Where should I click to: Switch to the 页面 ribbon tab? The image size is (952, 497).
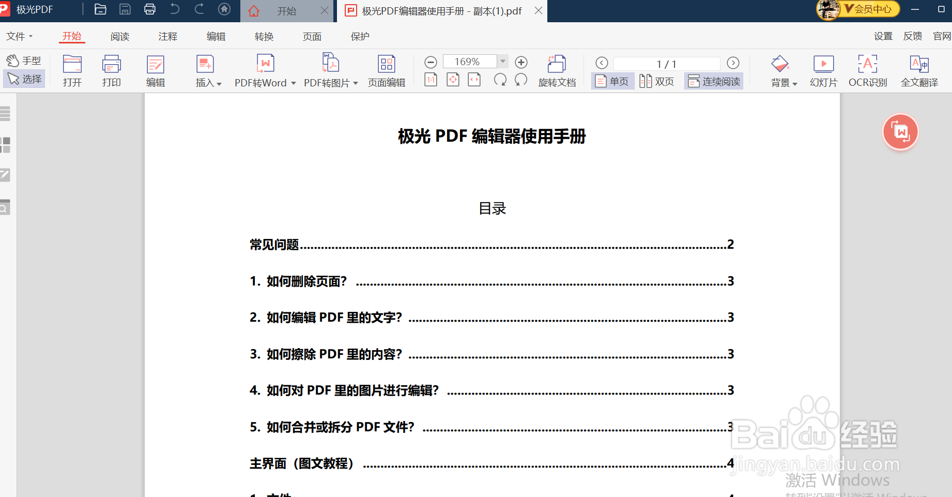[312, 36]
